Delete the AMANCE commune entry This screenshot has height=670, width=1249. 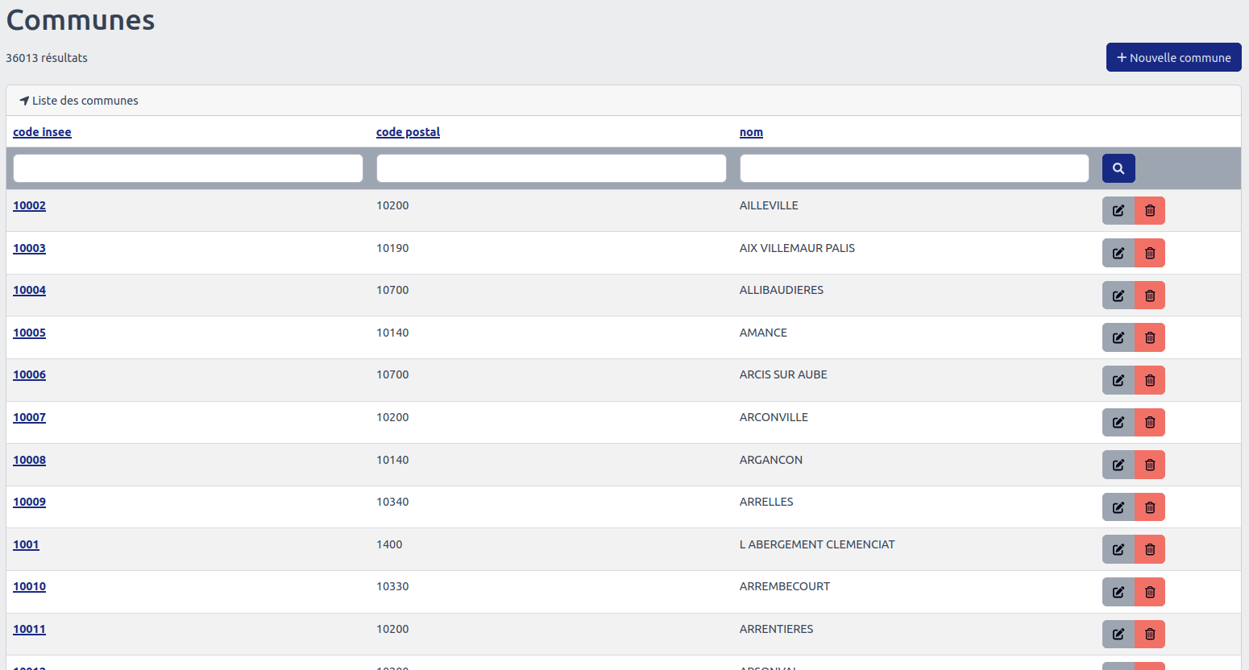(x=1150, y=337)
